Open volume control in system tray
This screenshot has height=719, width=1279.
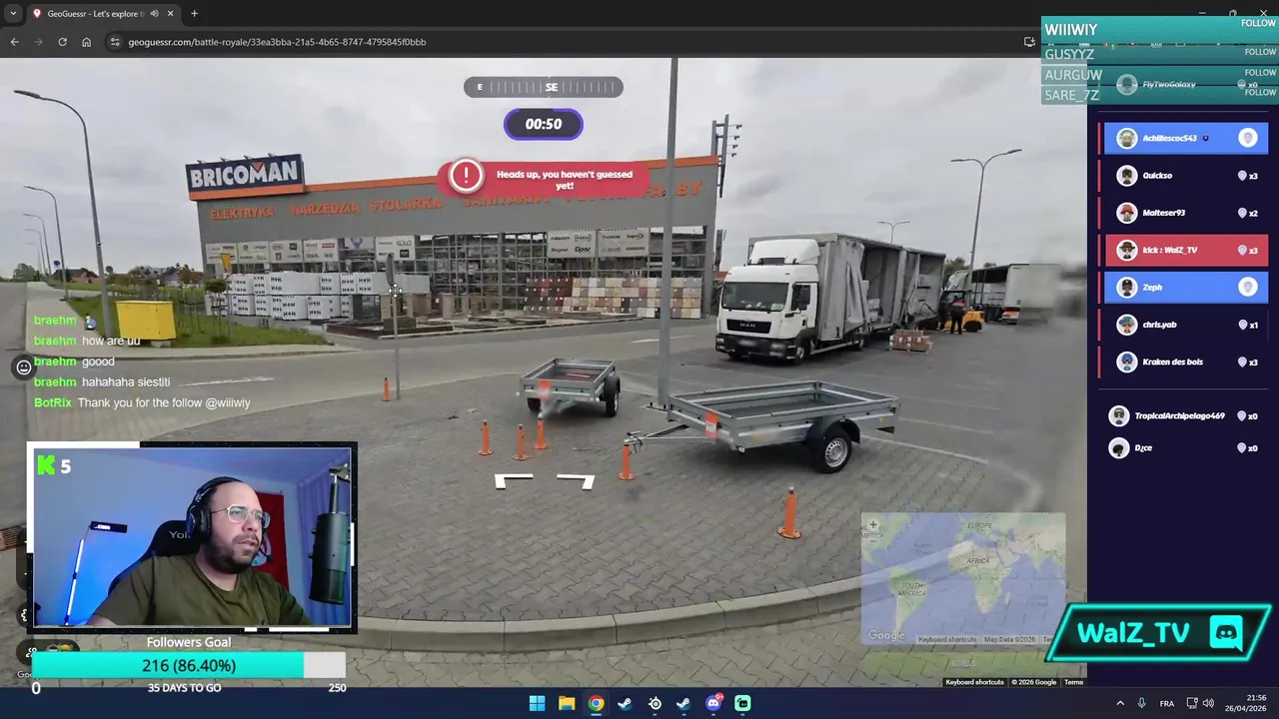click(1208, 703)
